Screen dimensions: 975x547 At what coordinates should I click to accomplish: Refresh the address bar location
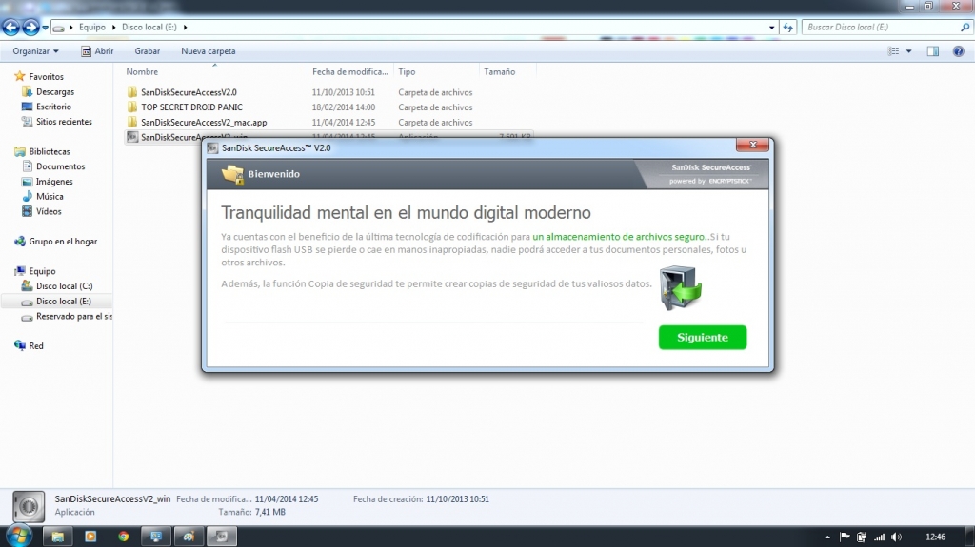click(x=787, y=28)
